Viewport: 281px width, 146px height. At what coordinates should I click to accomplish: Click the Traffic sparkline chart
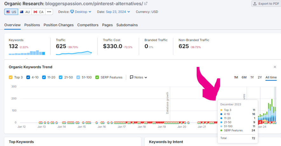(x=74, y=53)
